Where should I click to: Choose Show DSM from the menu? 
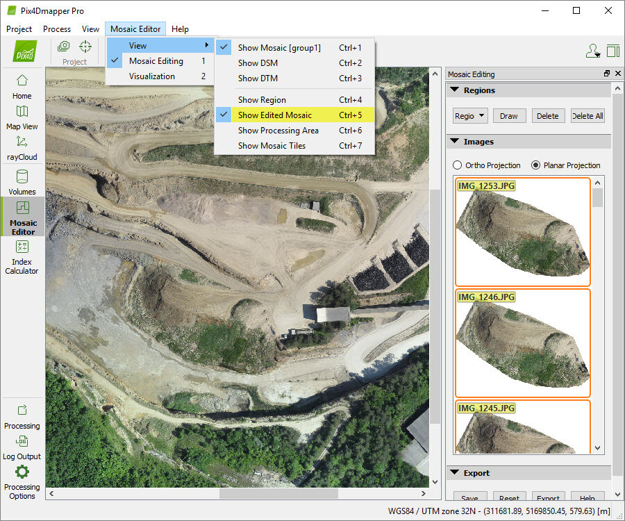258,63
